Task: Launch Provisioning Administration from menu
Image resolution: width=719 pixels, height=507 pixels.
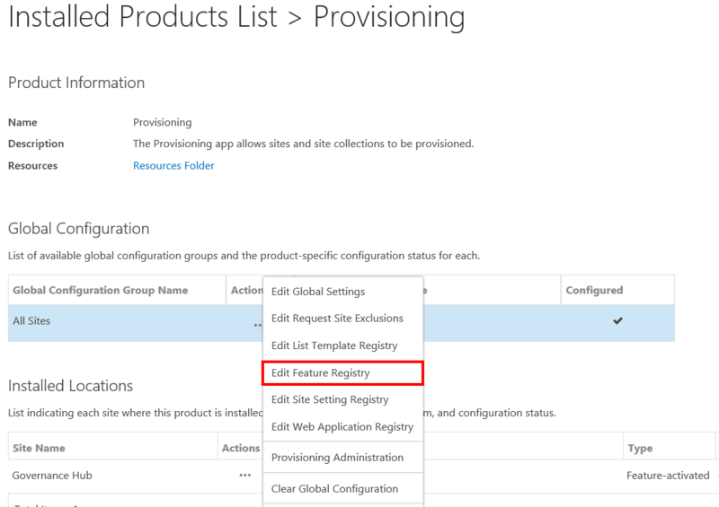Action: point(337,458)
